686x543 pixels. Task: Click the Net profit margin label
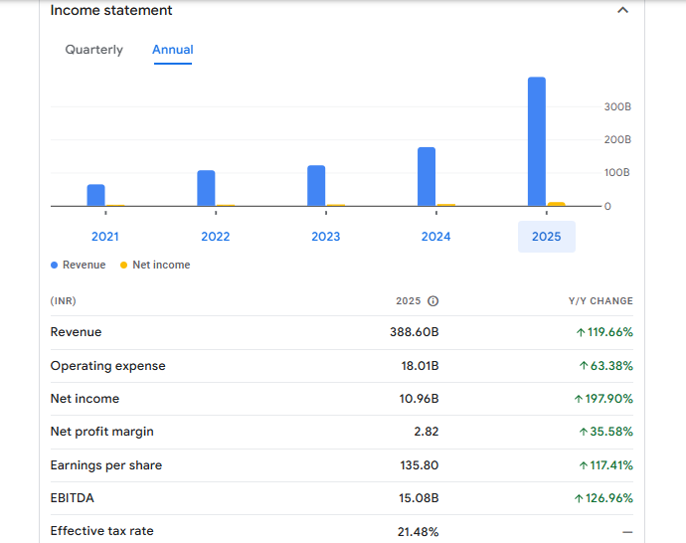pos(102,432)
